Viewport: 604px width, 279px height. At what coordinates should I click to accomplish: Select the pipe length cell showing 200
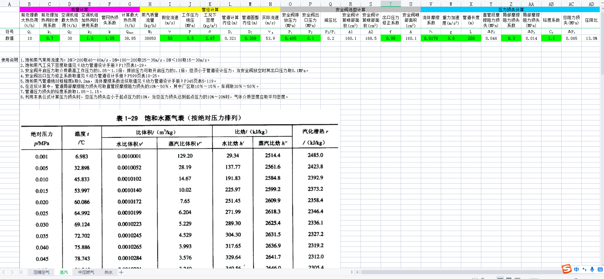[471, 38]
